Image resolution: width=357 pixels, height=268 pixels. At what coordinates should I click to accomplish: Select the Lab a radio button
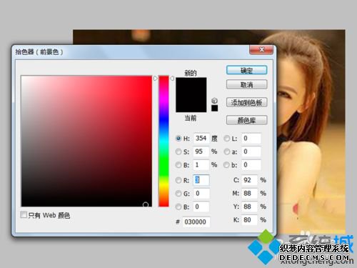[227, 152]
